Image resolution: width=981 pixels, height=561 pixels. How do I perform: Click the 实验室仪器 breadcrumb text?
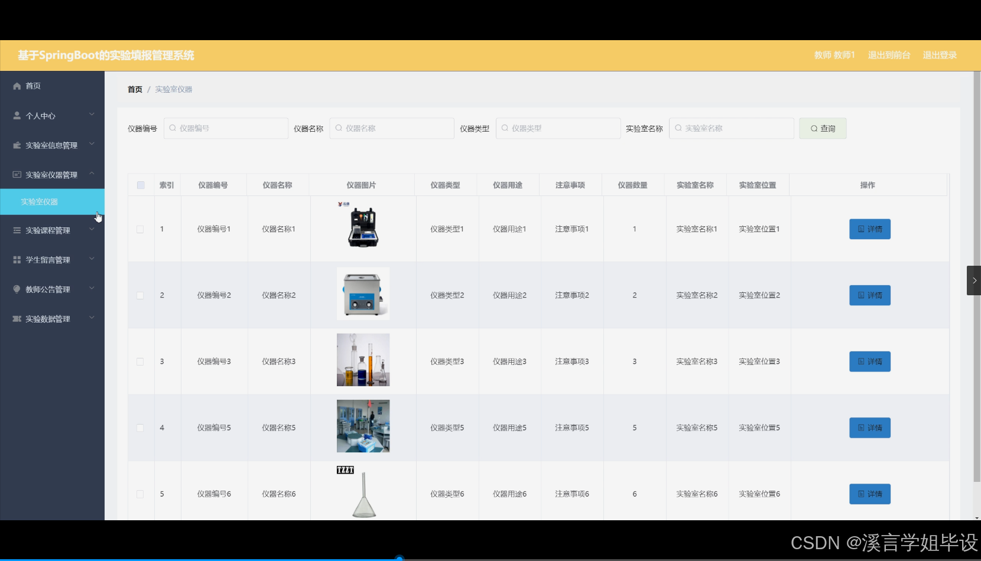tap(174, 89)
